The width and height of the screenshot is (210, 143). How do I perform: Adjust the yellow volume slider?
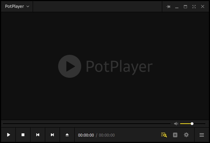point(192,124)
